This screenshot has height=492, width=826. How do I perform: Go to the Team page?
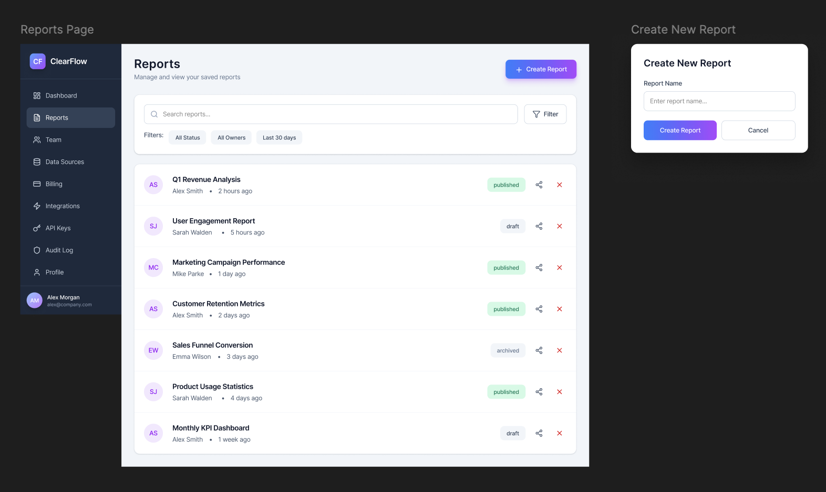point(71,140)
